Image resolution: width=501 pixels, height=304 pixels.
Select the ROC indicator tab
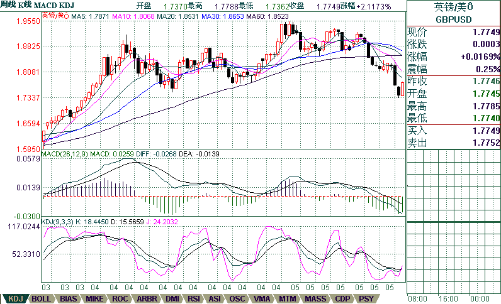click(x=120, y=299)
